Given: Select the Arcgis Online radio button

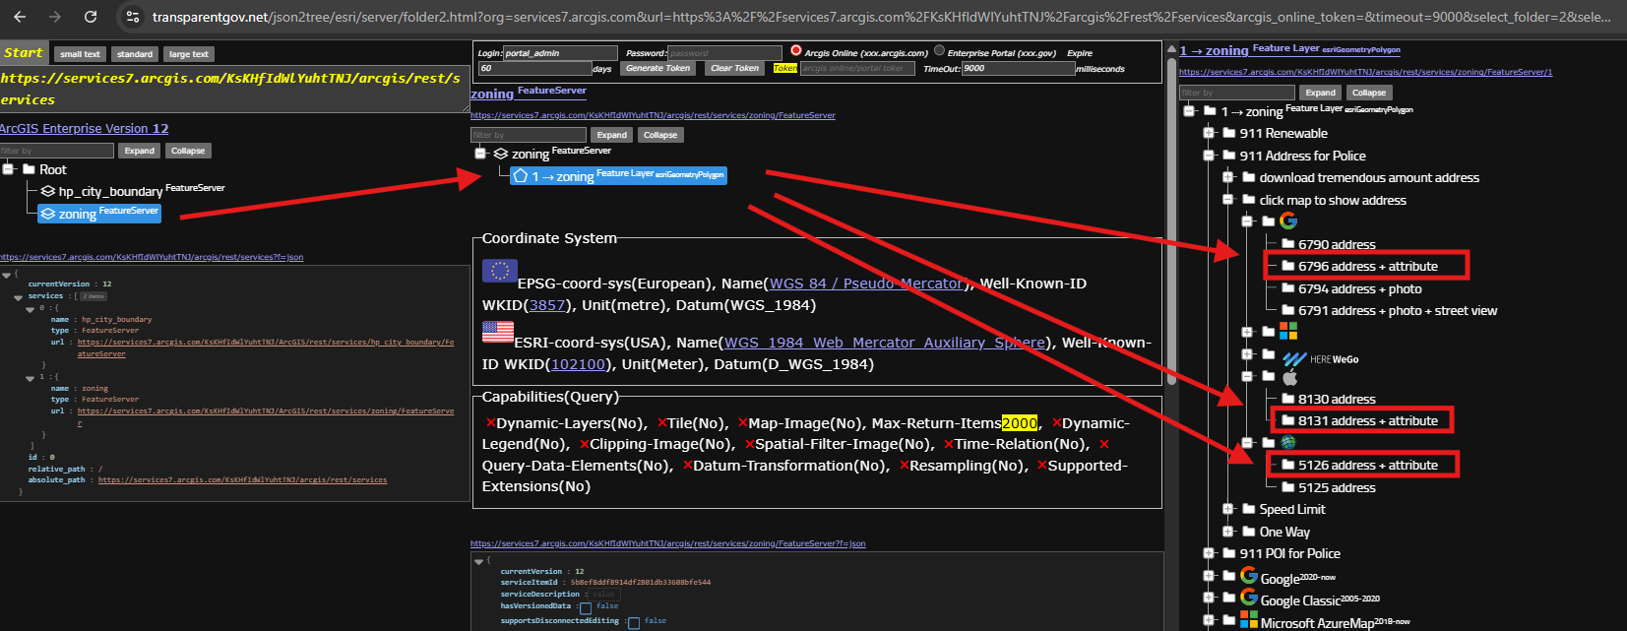Looking at the screenshot, I should [796, 51].
